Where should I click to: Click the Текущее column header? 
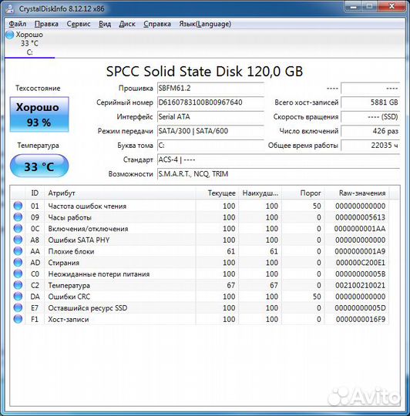[217, 193]
